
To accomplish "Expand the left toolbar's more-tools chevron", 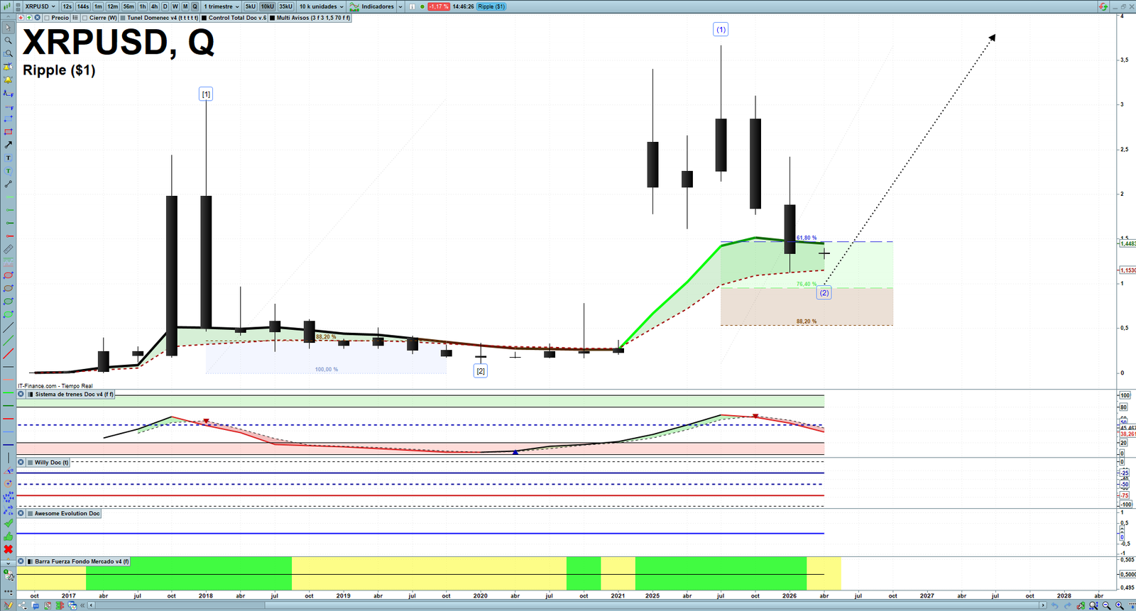I will [9, 563].
